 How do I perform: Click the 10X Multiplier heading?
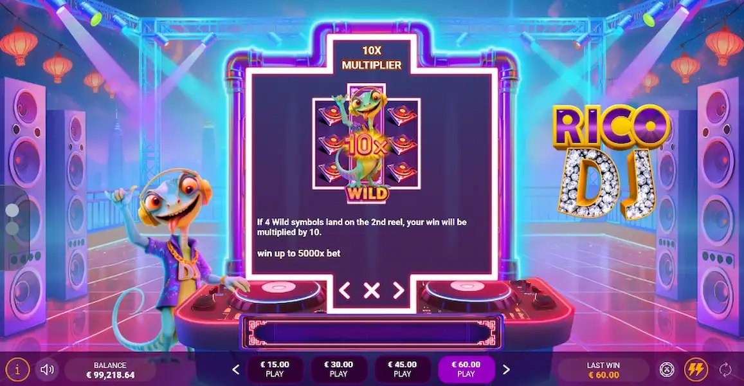point(372,57)
